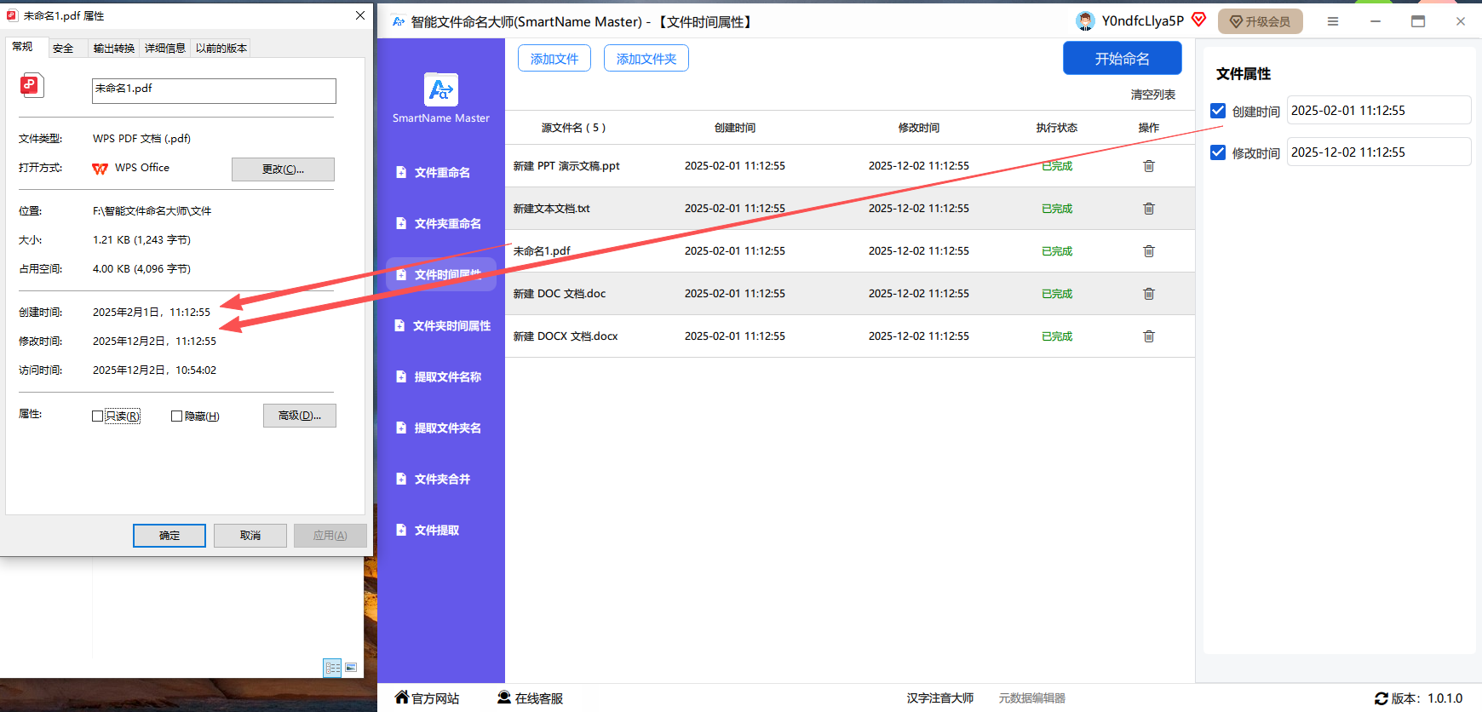
Task: Click trash icon for 新建 DOCX 文档.docx
Action: coord(1148,336)
